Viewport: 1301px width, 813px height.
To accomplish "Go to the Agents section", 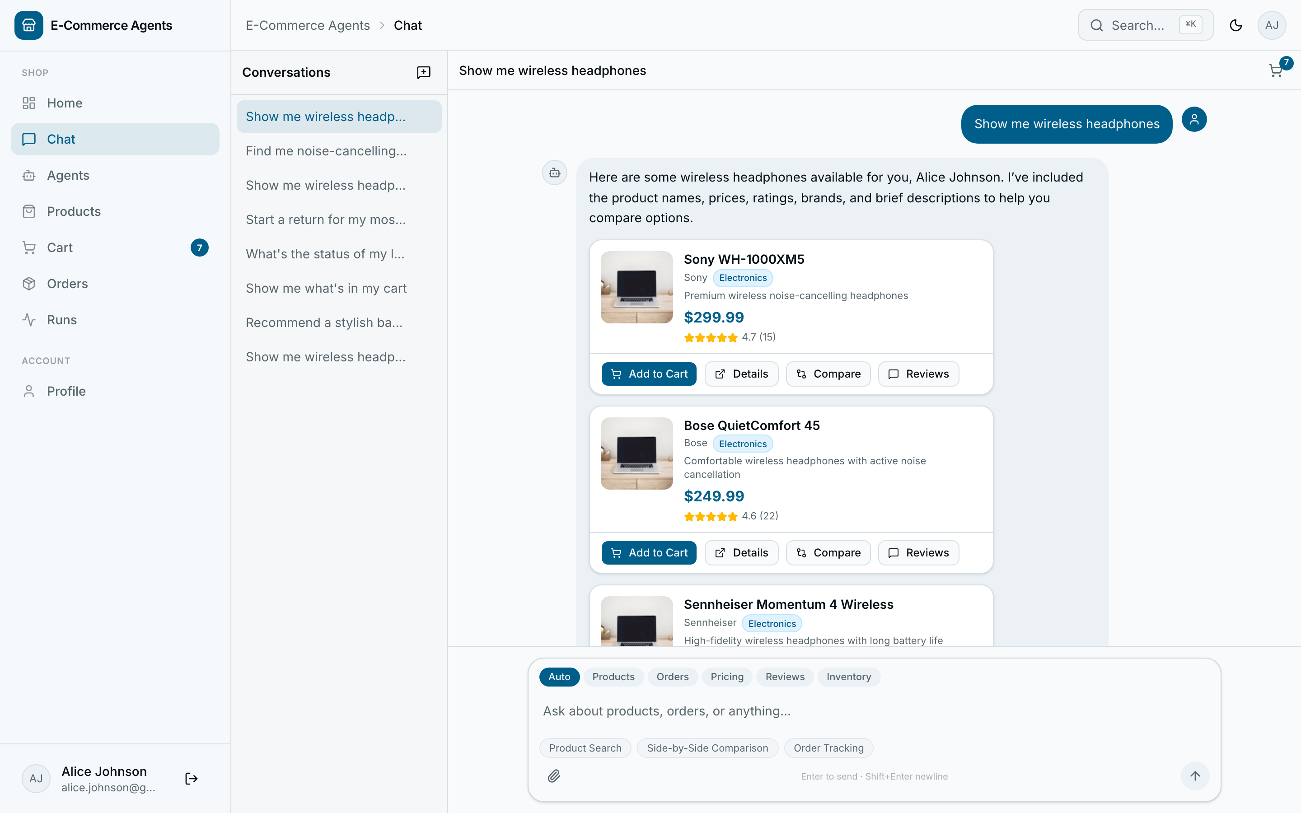I will coord(115,175).
